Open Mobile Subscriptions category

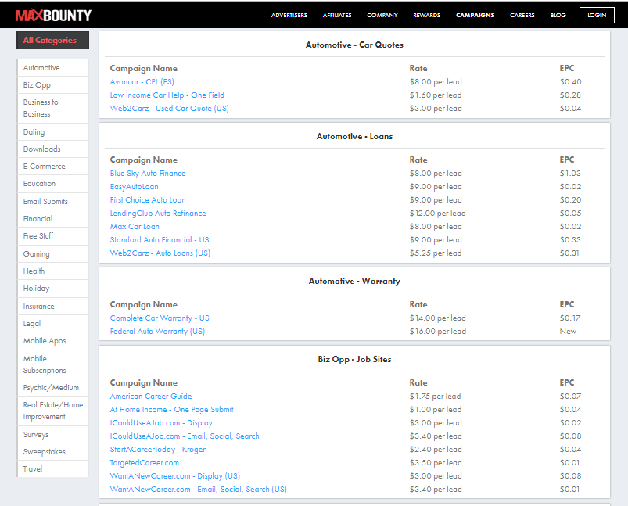point(53,364)
